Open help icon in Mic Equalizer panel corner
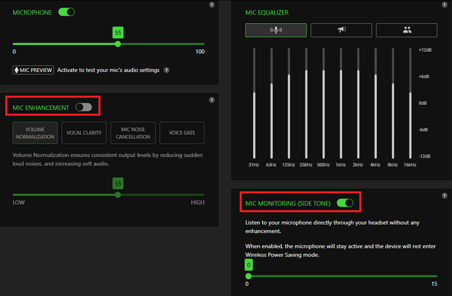This screenshot has height=296, width=452. coord(444,5)
